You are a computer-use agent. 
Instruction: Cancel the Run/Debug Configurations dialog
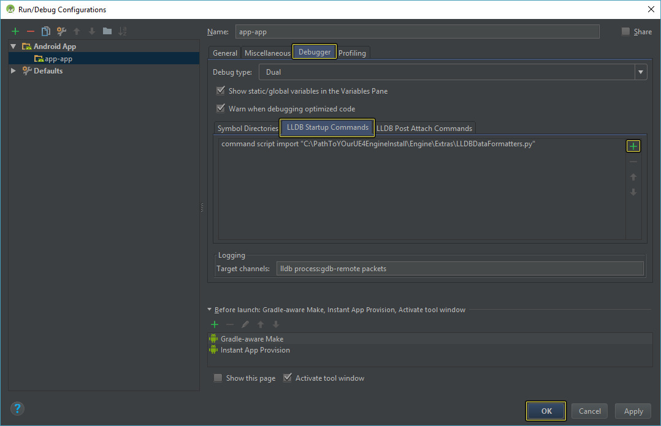589,411
